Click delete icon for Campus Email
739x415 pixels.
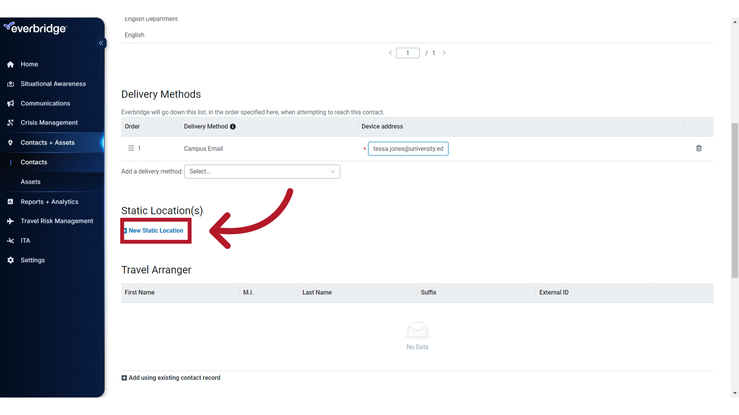699,148
